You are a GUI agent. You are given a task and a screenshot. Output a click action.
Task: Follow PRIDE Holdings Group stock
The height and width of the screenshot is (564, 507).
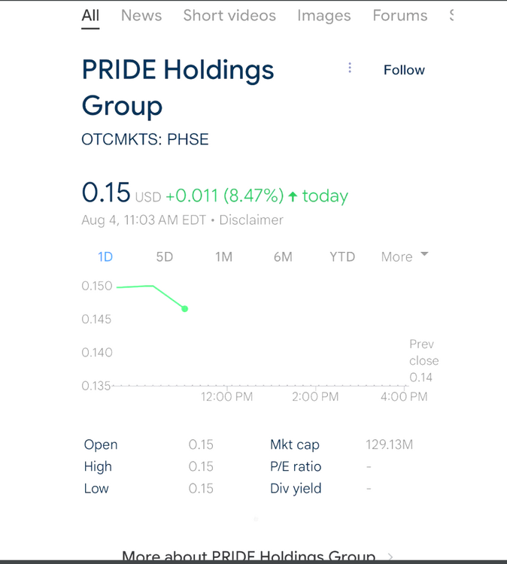tap(404, 70)
